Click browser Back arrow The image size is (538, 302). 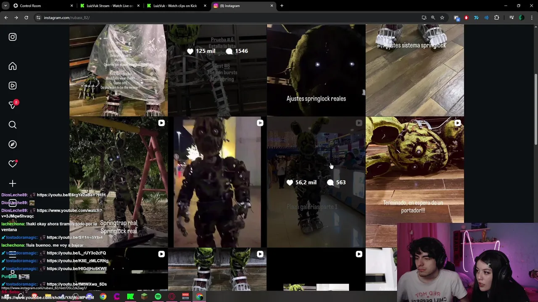[6, 18]
